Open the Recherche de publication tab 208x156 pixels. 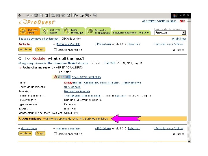pyautogui.click(x=98, y=31)
